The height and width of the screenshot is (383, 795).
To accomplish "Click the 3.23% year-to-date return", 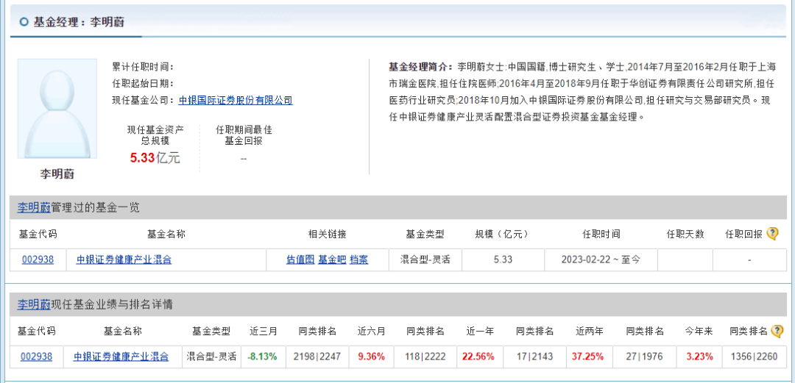I will pos(699,357).
